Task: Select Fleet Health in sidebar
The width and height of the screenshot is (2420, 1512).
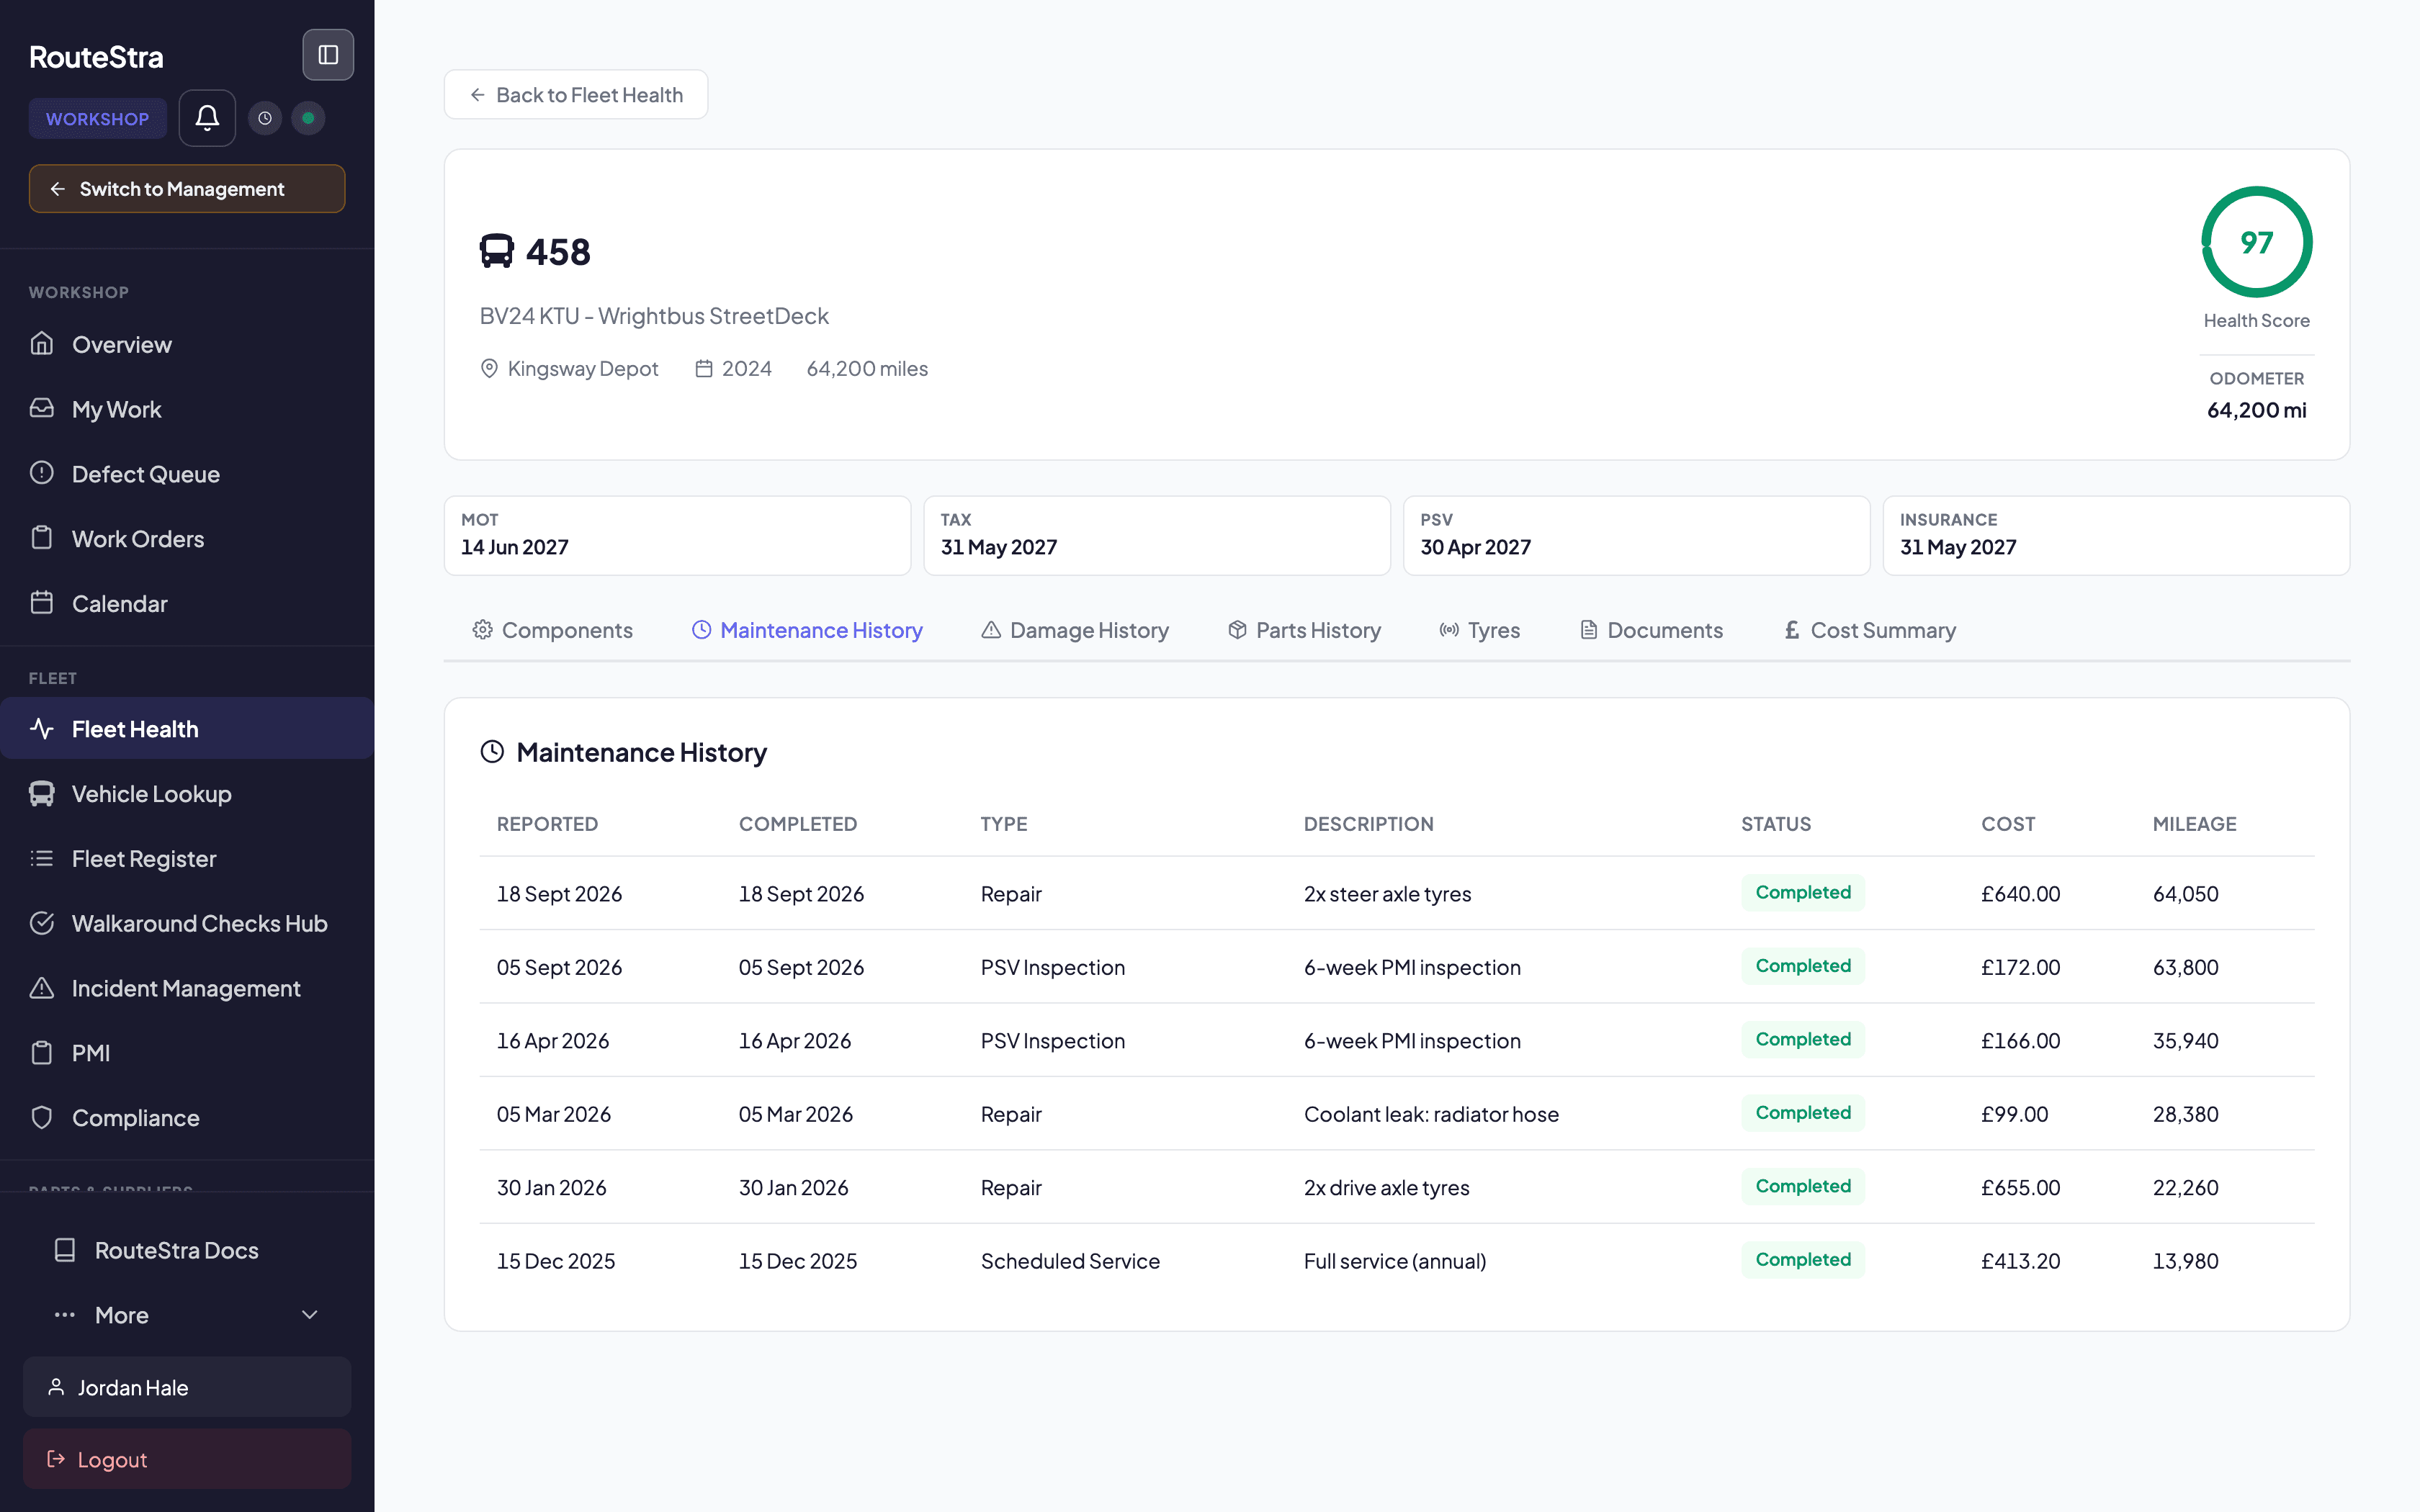Action: click(x=187, y=729)
